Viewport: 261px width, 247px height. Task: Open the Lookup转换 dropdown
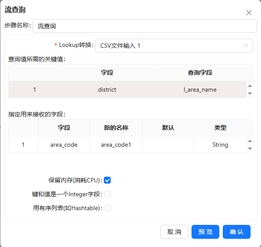click(169, 46)
